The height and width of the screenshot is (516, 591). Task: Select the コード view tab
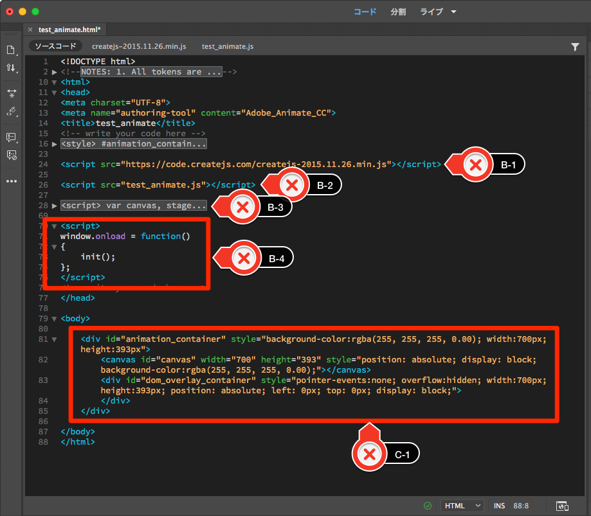[x=365, y=12]
